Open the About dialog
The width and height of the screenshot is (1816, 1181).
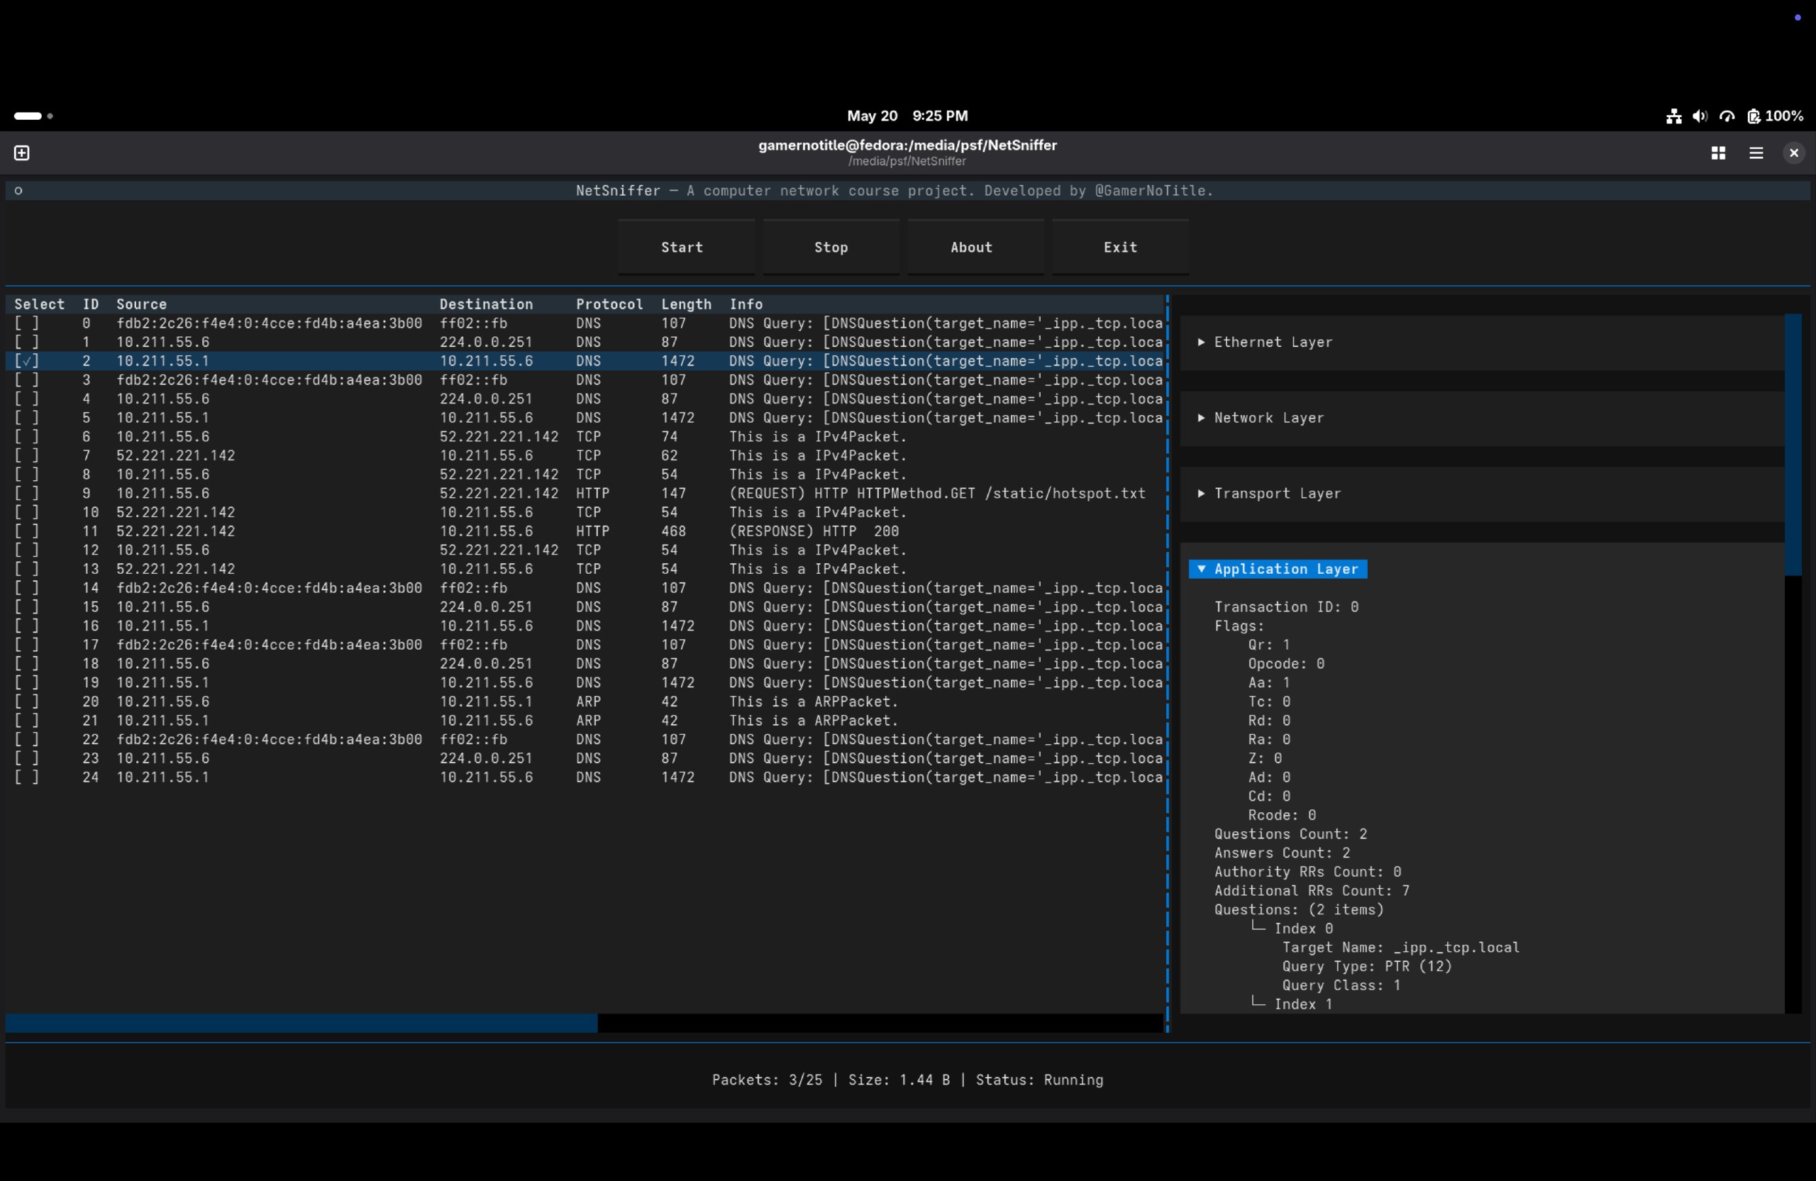pos(975,247)
